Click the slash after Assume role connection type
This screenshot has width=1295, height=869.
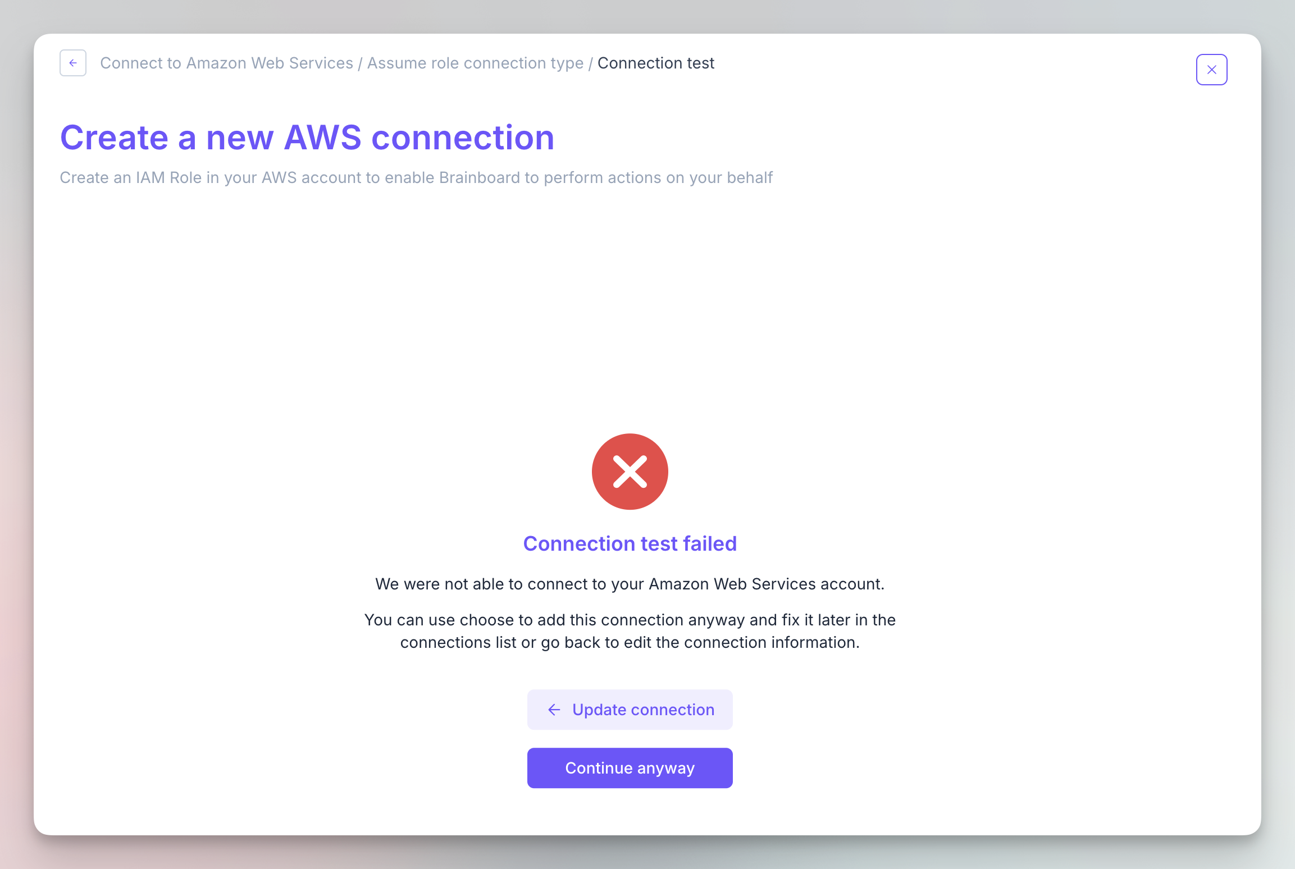tap(591, 63)
